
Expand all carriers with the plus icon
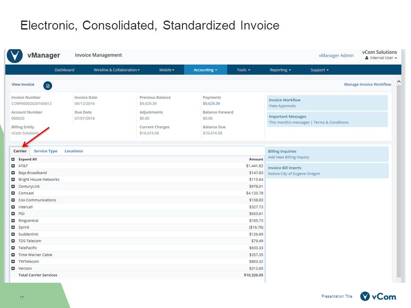coord(13,159)
